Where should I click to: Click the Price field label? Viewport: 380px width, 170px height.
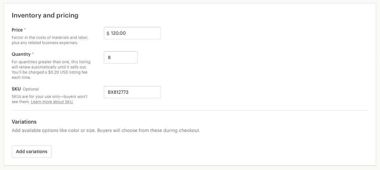click(17, 30)
